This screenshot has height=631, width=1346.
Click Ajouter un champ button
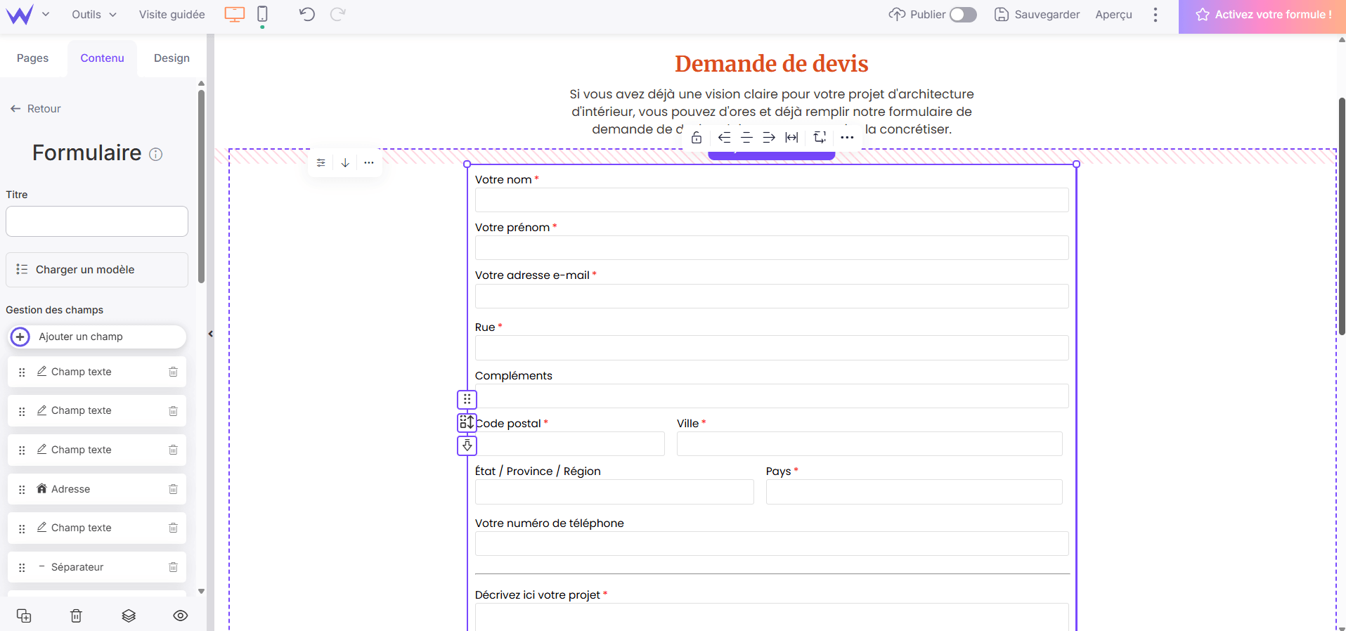coord(97,337)
